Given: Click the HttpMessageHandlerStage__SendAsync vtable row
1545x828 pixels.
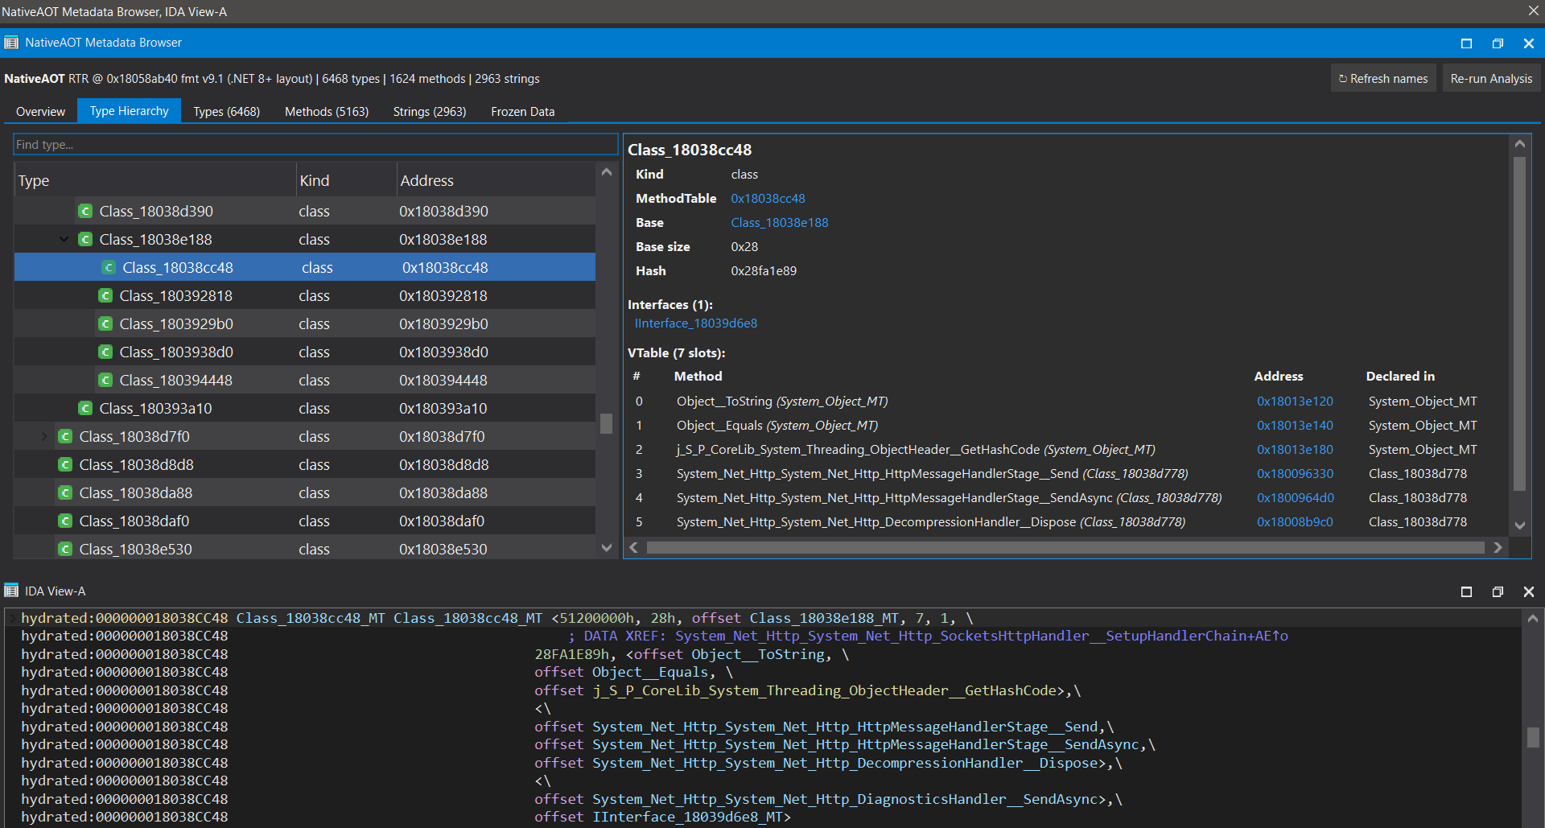Looking at the screenshot, I should pos(1065,498).
